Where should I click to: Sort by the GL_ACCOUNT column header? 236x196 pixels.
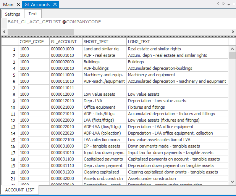[66, 42]
